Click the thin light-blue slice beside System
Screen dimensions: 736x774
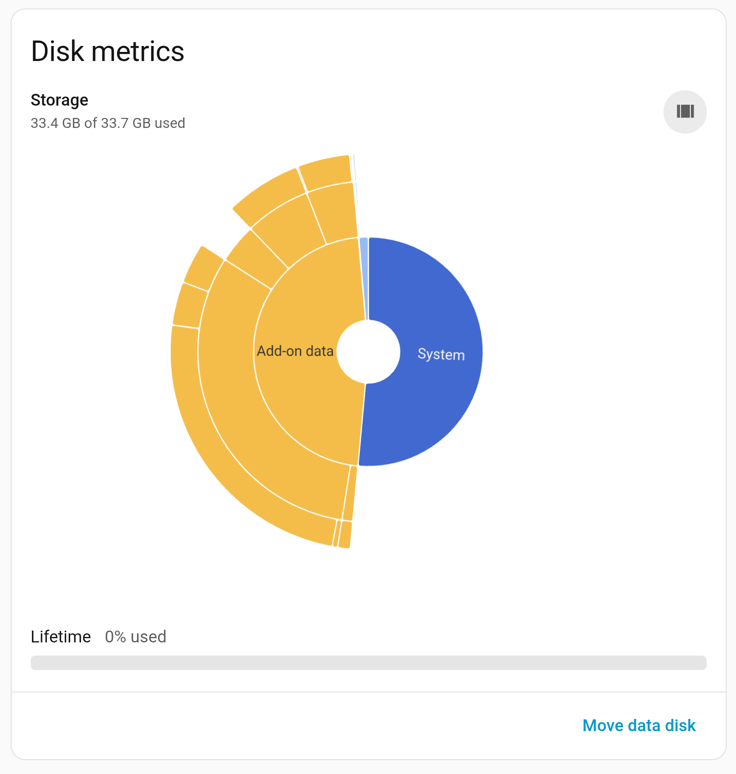pos(364,273)
